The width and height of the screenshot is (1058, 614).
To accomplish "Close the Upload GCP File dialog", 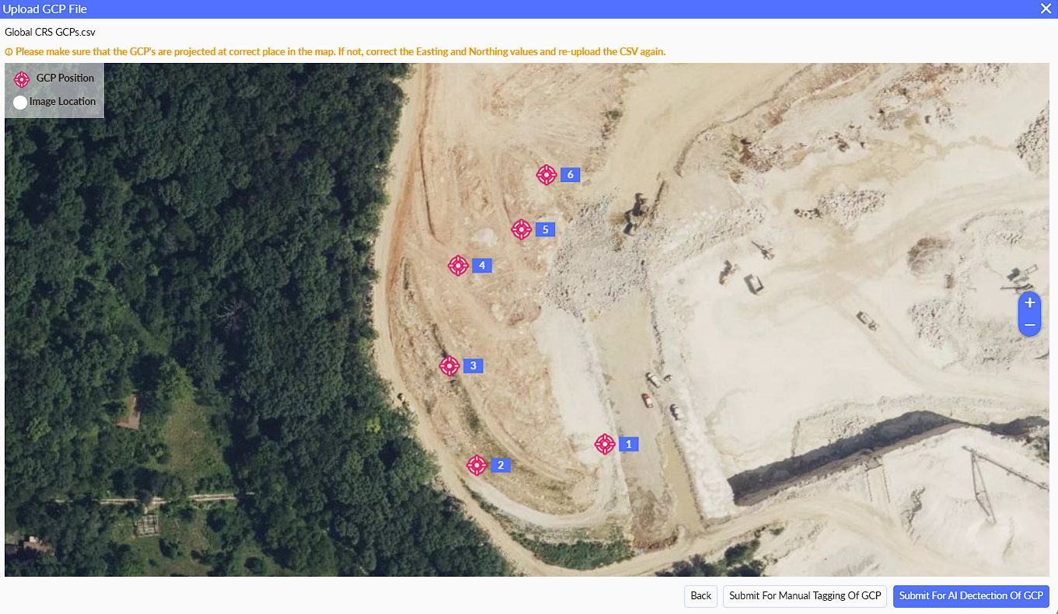I will [x=1046, y=9].
